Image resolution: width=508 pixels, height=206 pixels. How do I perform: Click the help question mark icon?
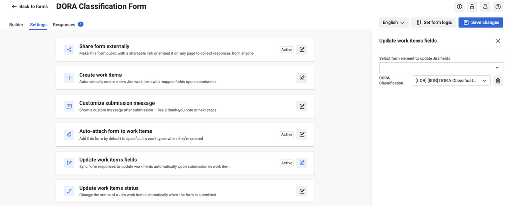point(498,7)
